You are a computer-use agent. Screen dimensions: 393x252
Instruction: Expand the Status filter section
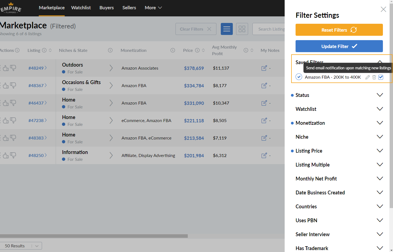[380, 95]
